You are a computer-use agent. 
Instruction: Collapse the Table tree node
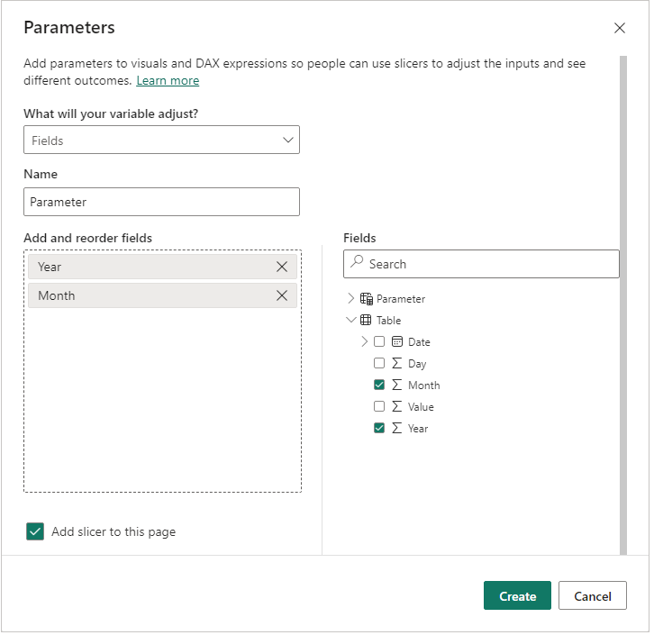click(x=352, y=322)
